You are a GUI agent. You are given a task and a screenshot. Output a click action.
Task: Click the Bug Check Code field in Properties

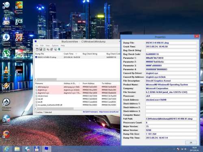pyautogui.click(x=171, y=54)
